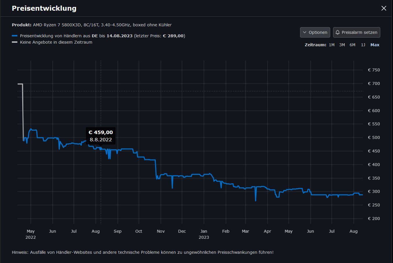Click the Jan 2023 x-axis label

coord(204,234)
